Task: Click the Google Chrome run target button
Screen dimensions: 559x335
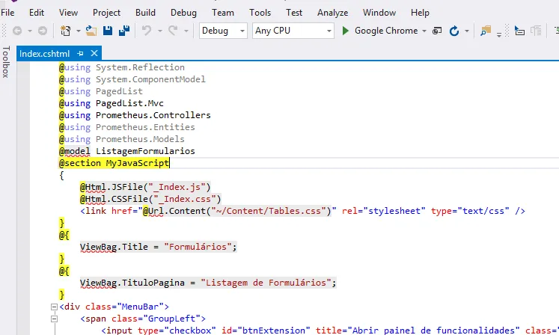Action: (386, 31)
